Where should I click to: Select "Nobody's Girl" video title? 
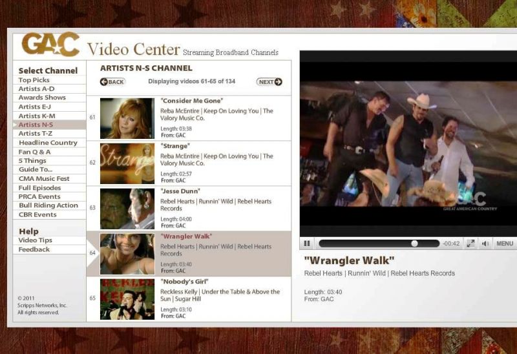183,282
